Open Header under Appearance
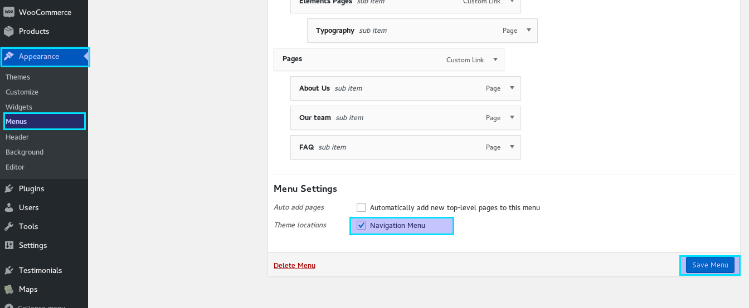This screenshot has height=308, width=749. coord(17,137)
